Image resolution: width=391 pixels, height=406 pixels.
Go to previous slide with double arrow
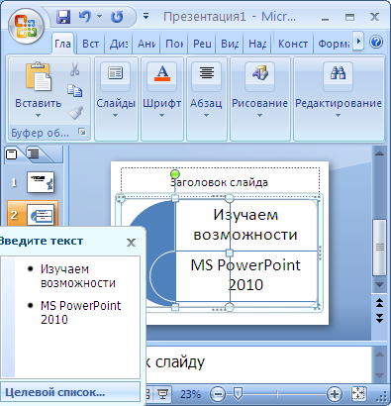(x=379, y=303)
